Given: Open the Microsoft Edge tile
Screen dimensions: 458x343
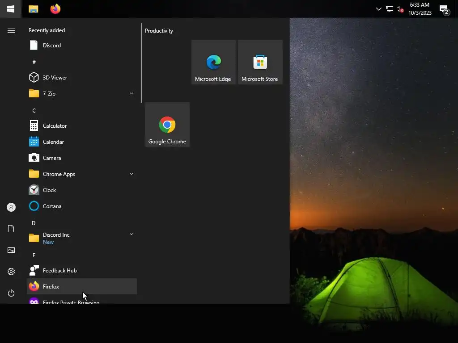Looking at the screenshot, I should tap(213, 62).
